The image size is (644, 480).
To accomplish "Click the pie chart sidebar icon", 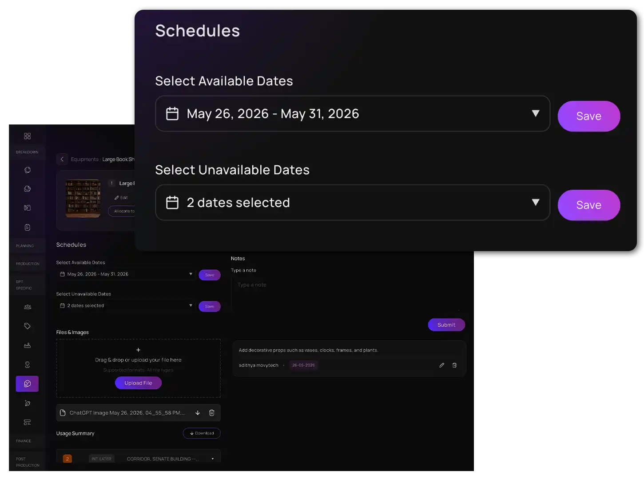I will point(27,189).
